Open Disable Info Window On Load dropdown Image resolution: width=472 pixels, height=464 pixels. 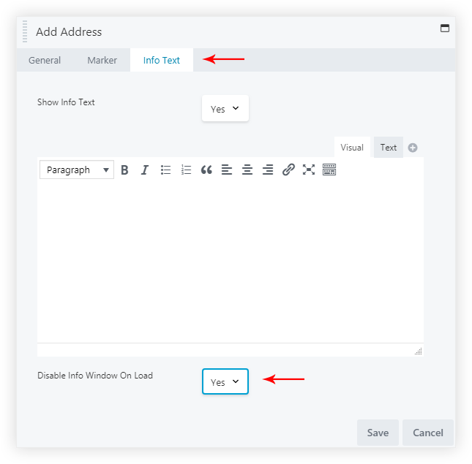tap(225, 381)
